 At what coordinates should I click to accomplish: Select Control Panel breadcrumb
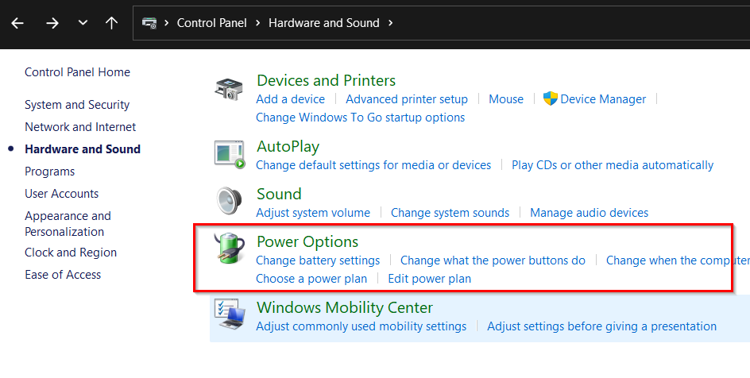[212, 23]
